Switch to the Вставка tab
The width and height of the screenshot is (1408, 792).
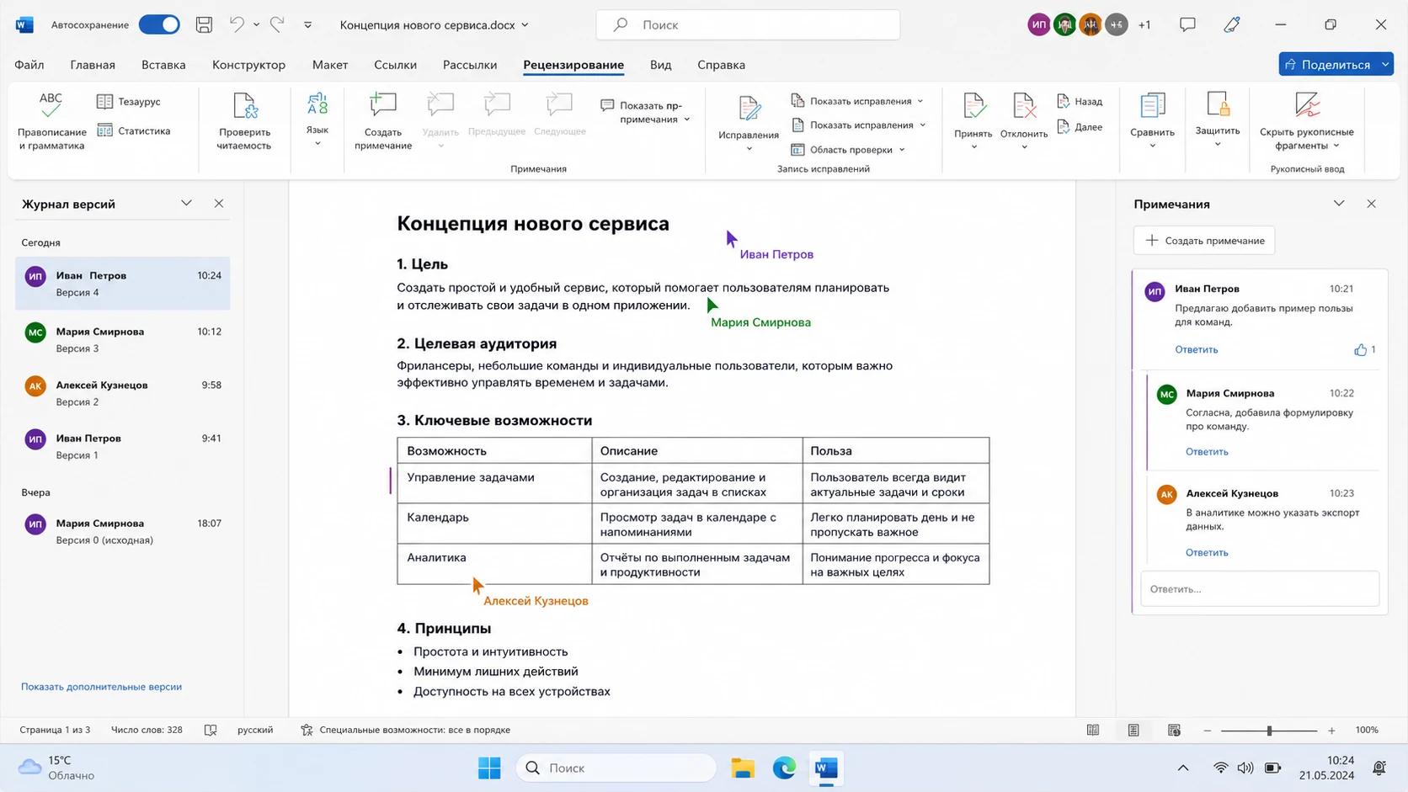[x=163, y=65]
